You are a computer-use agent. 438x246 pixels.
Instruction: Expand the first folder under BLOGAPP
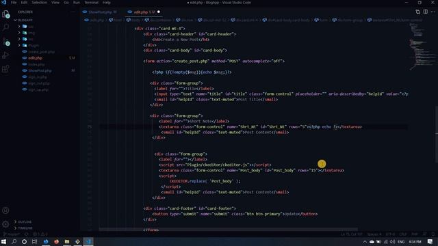(x=19, y=27)
